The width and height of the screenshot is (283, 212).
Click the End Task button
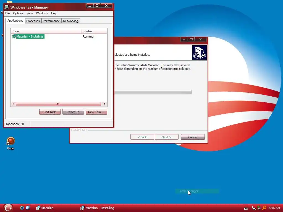[x=50, y=112]
